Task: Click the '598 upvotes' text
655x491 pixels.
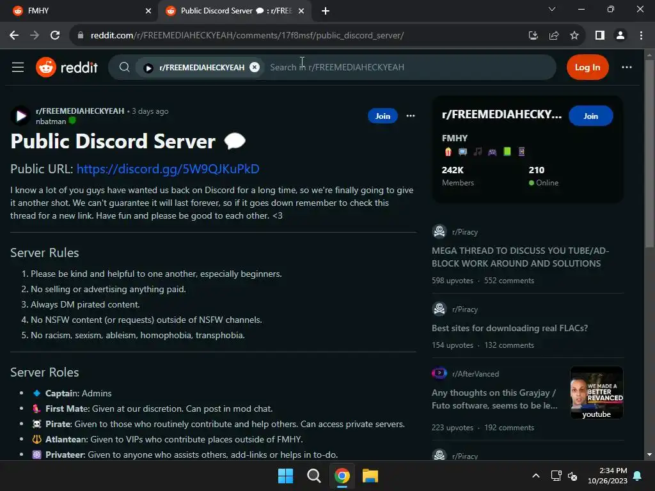Action: pos(452,281)
